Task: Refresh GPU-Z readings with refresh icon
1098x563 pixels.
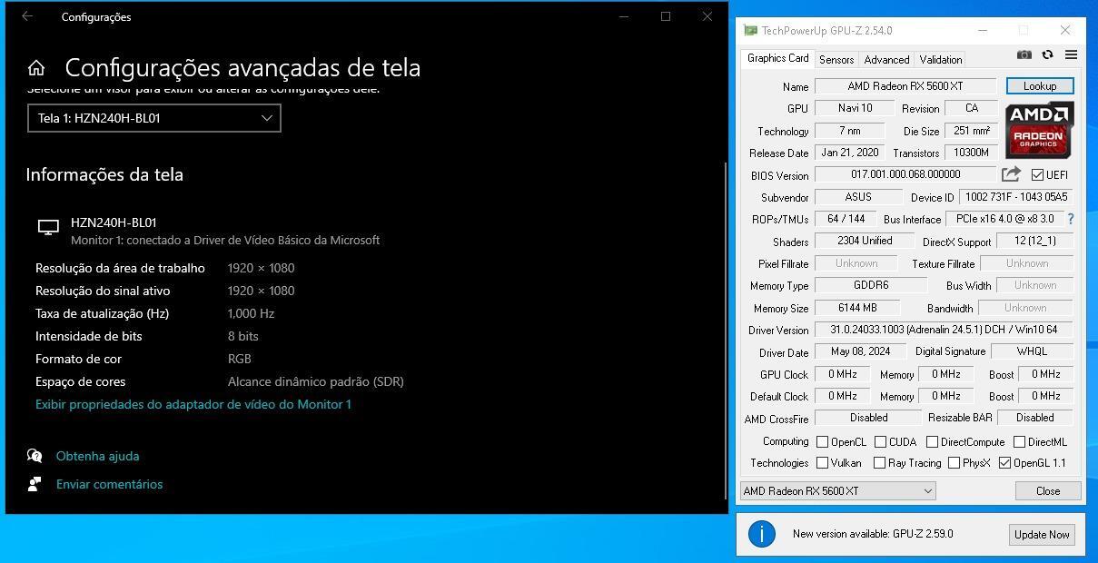Action: pyautogui.click(x=1047, y=54)
